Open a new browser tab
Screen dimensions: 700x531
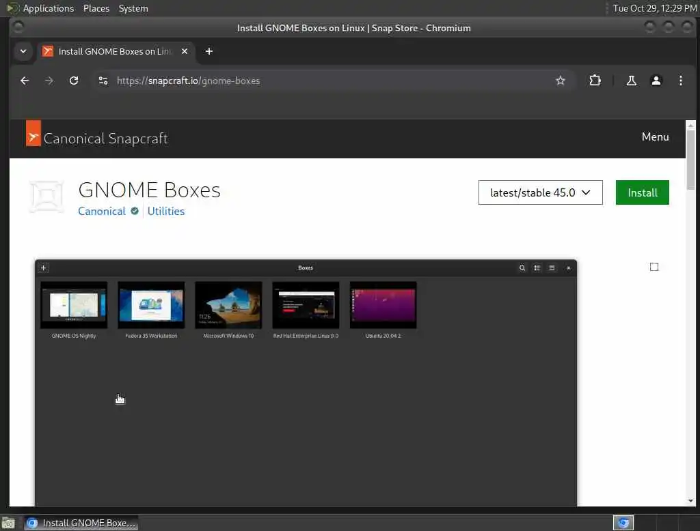(x=209, y=51)
